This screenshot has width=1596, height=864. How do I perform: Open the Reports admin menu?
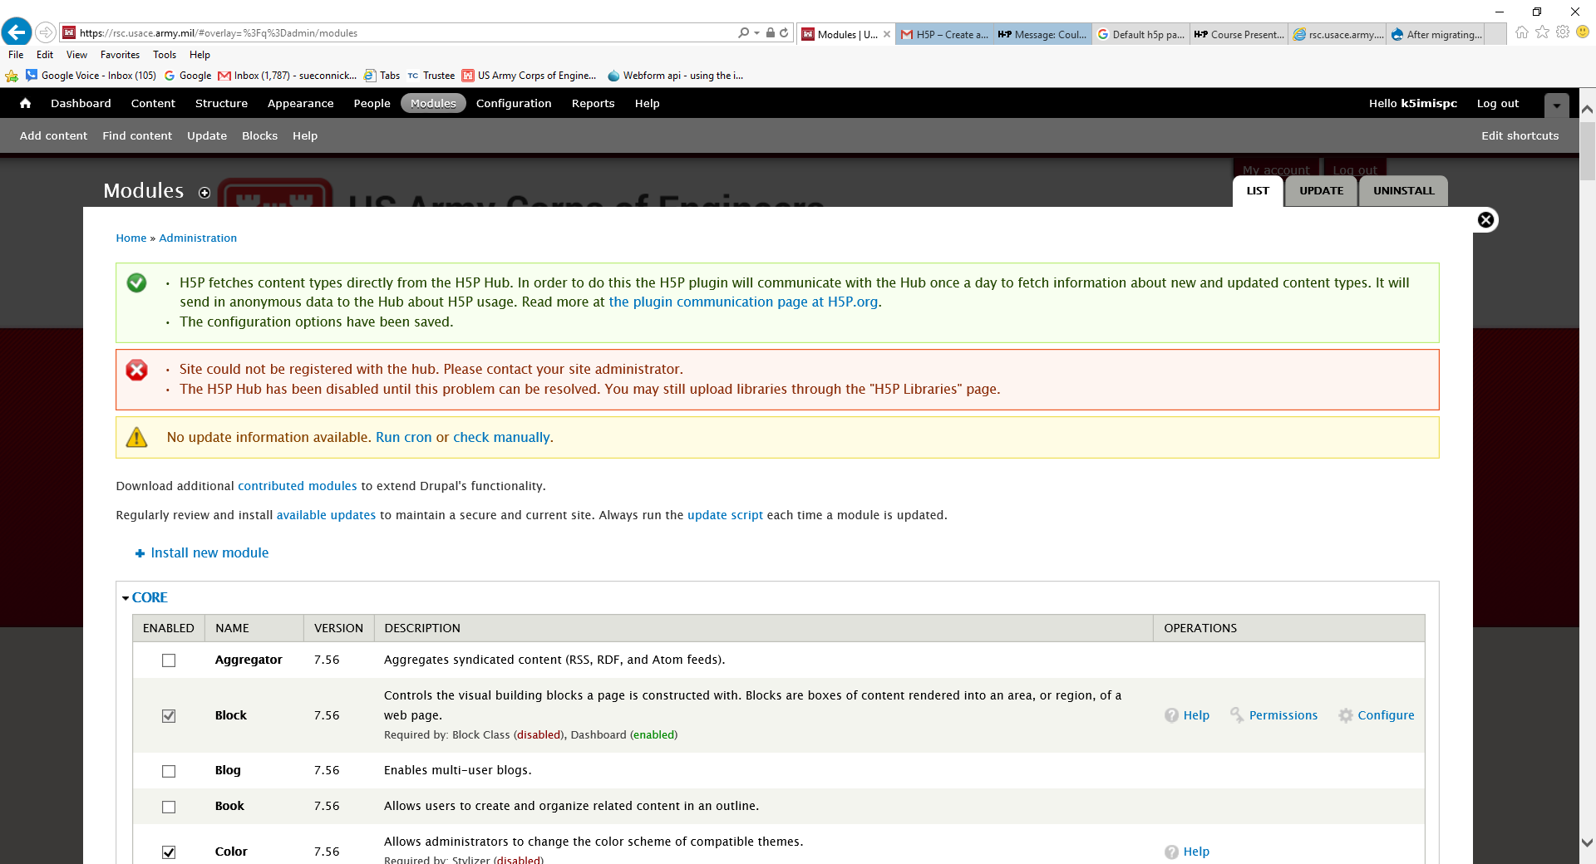(593, 103)
